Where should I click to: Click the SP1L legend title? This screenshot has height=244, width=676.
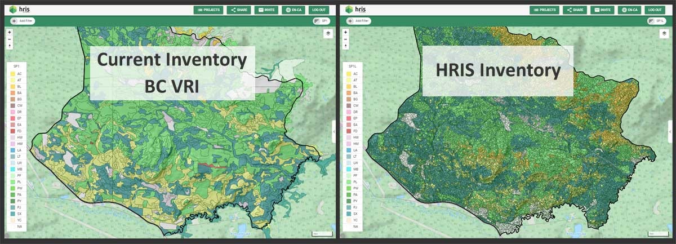point(353,67)
